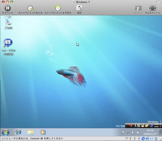
Task: Toggle KANA on the IME bar
Action: point(156,127)
